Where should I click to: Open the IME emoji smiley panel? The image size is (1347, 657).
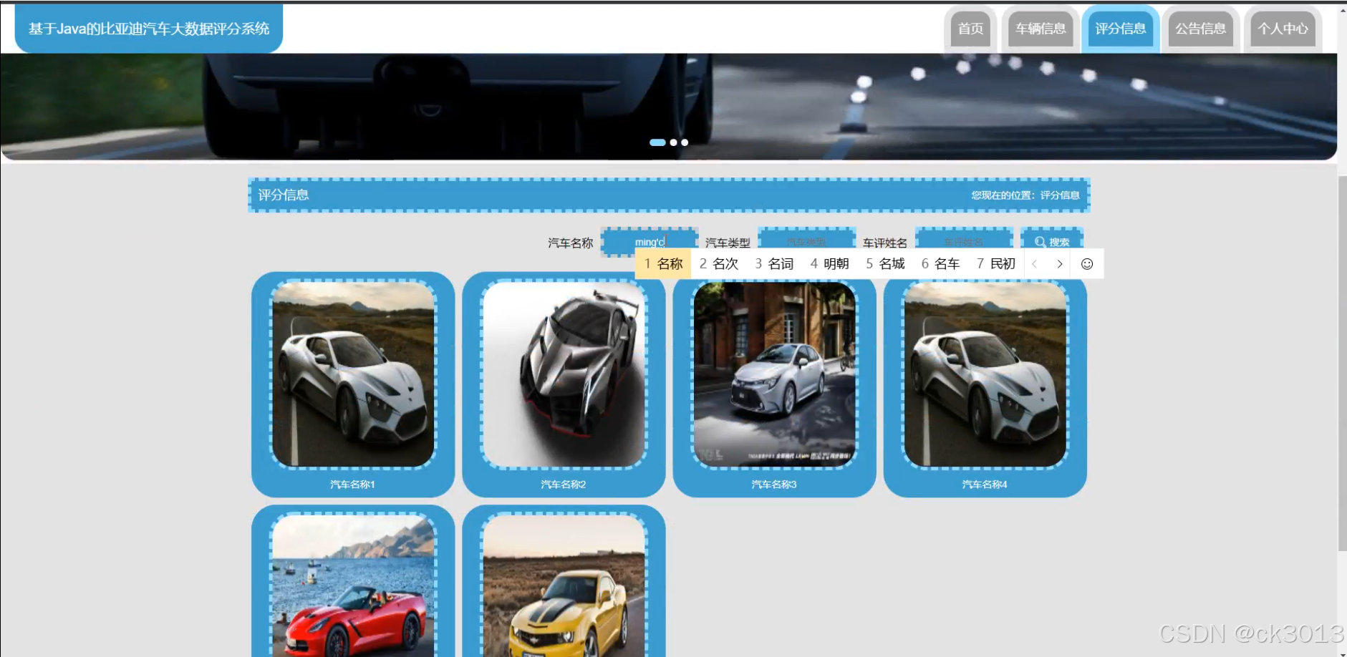click(x=1087, y=264)
